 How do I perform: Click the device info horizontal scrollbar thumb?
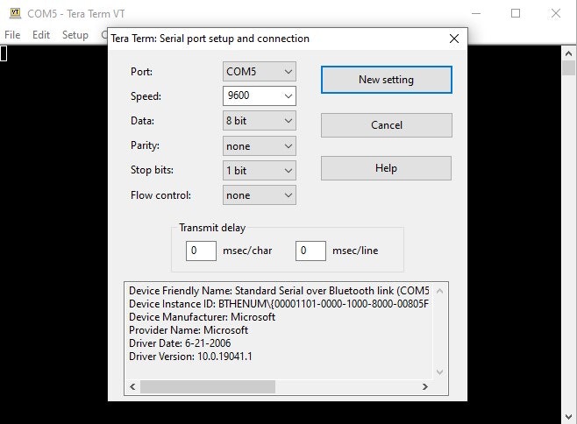[208, 387]
